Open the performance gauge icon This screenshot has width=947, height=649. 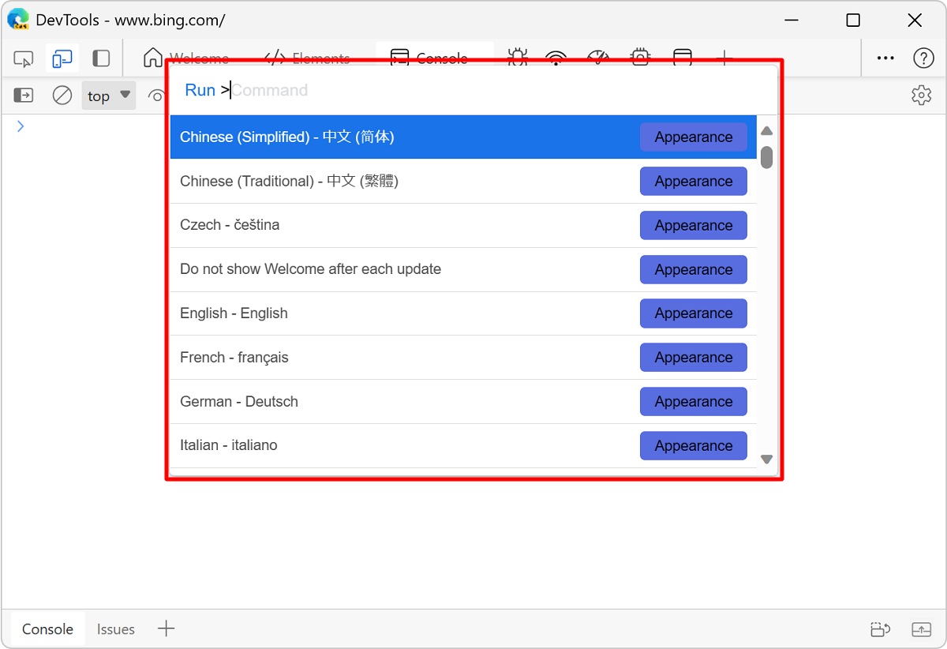pyautogui.click(x=598, y=58)
